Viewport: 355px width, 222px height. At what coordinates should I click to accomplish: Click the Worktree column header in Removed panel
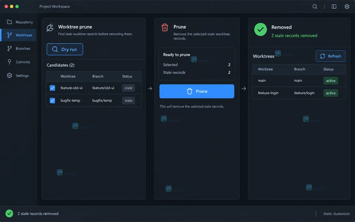265,69
